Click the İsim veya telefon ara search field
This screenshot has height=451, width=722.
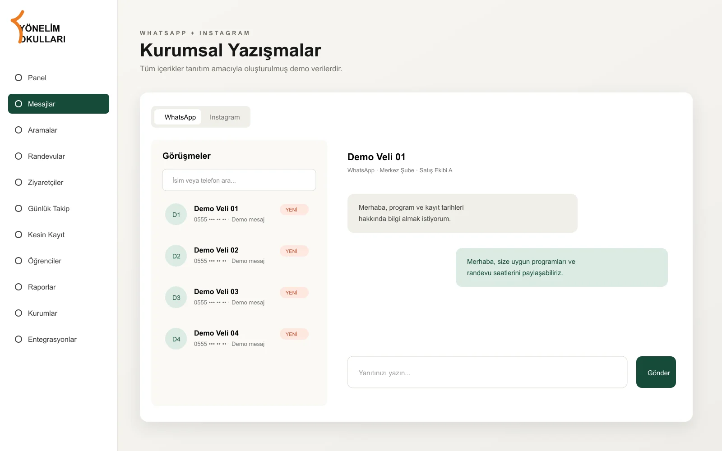click(239, 180)
